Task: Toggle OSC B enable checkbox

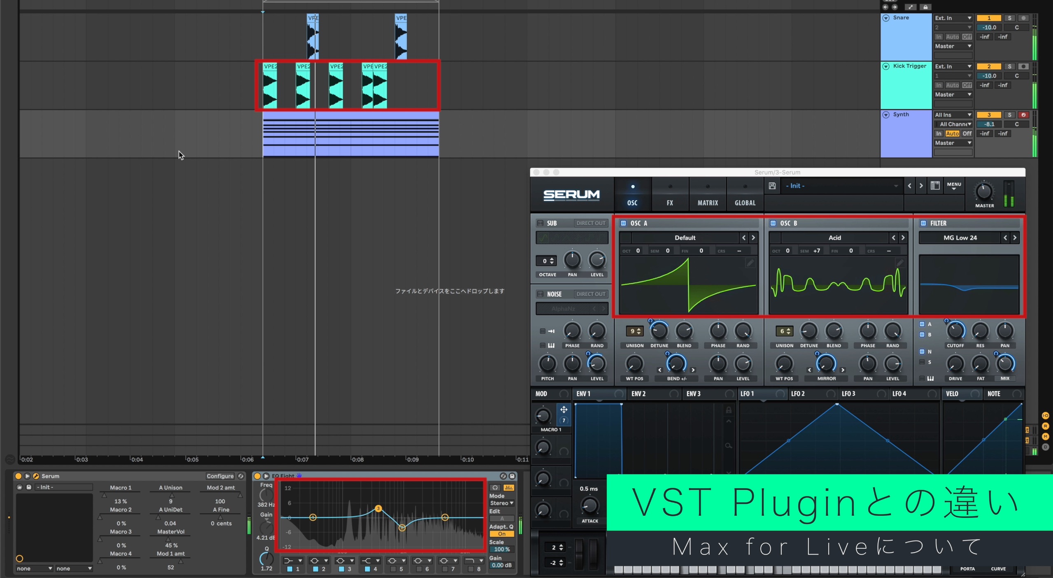Action: click(773, 223)
